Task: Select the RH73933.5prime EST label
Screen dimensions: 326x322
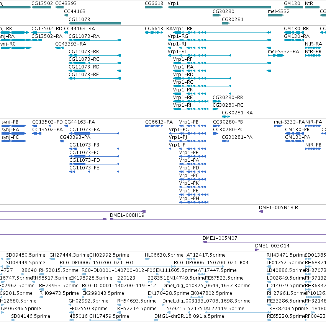Action: coord(59,286)
